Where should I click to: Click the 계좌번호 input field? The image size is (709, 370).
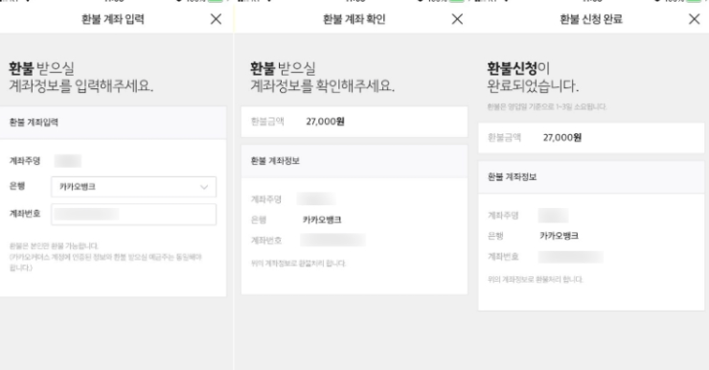(133, 215)
